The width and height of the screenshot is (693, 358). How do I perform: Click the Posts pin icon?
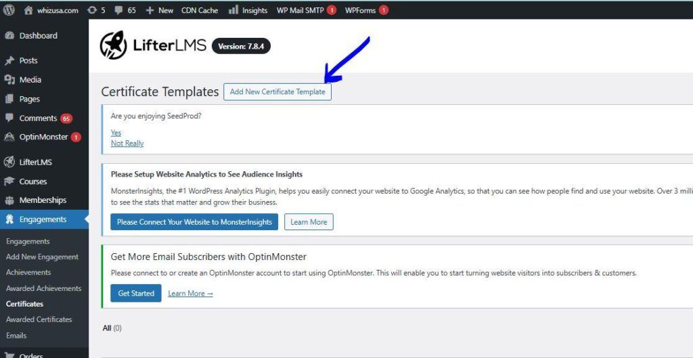pyautogui.click(x=9, y=60)
